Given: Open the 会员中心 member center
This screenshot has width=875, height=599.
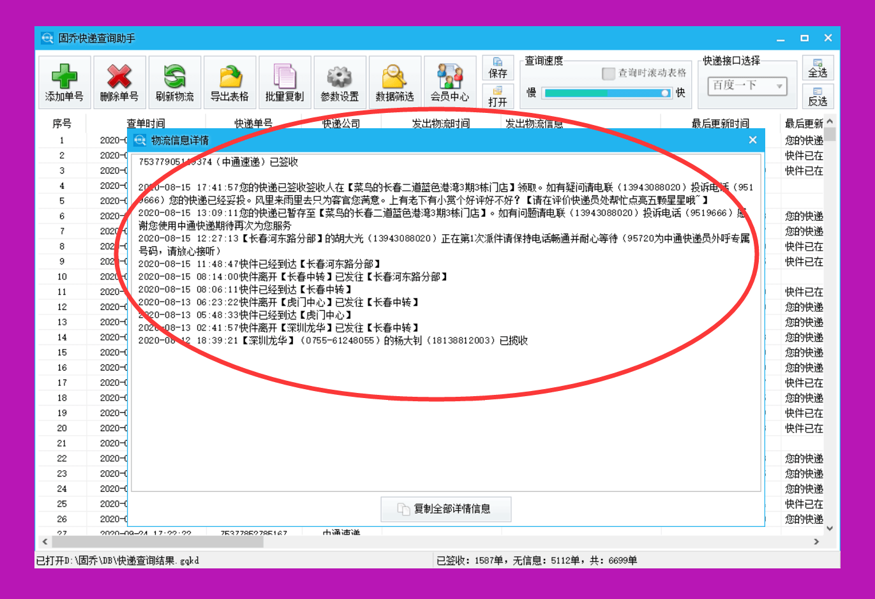Looking at the screenshot, I should coord(450,82).
